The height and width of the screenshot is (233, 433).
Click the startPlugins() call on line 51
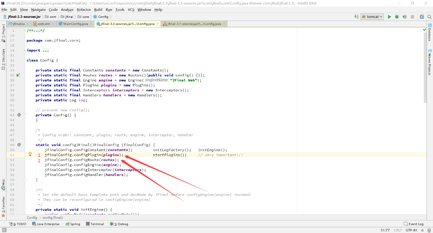pyautogui.click(x=170, y=155)
